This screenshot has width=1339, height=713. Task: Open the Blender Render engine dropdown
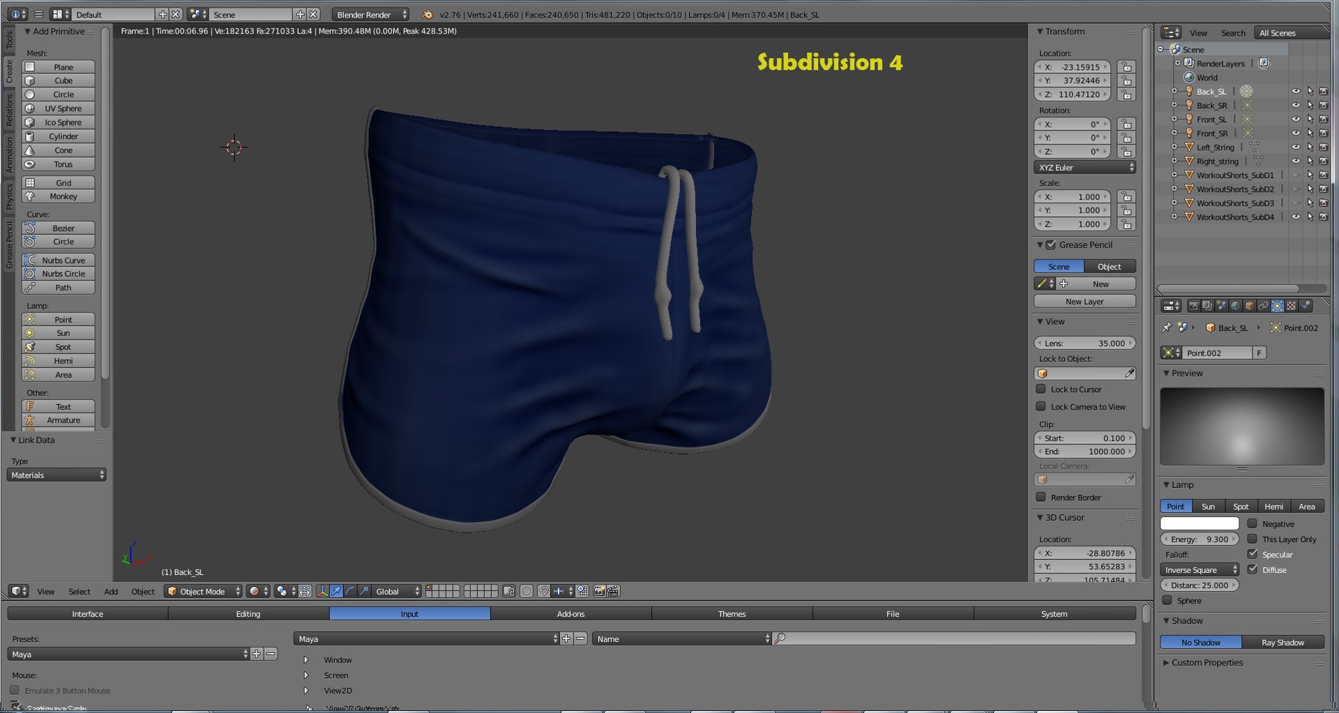coord(370,15)
